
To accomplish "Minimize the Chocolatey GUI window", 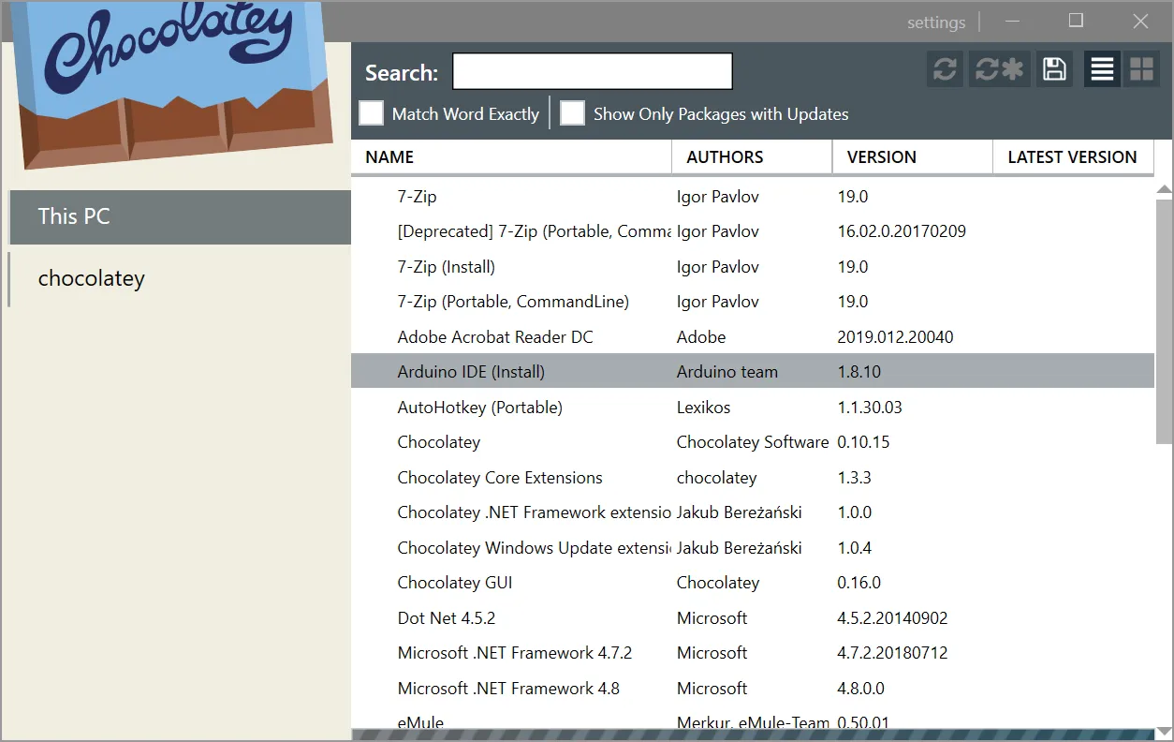I will point(1013,22).
